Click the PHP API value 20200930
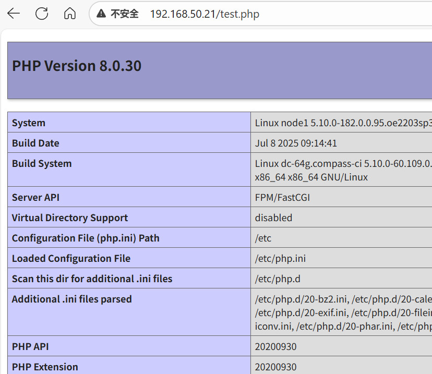Viewport: 432px width, 374px height. pyautogui.click(x=276, y=347)
